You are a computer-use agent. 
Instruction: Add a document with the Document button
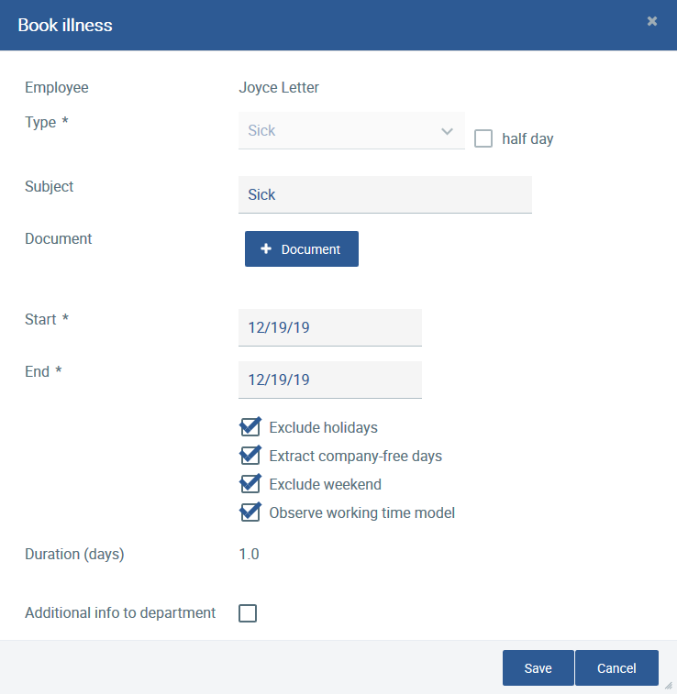click(302, 248)
